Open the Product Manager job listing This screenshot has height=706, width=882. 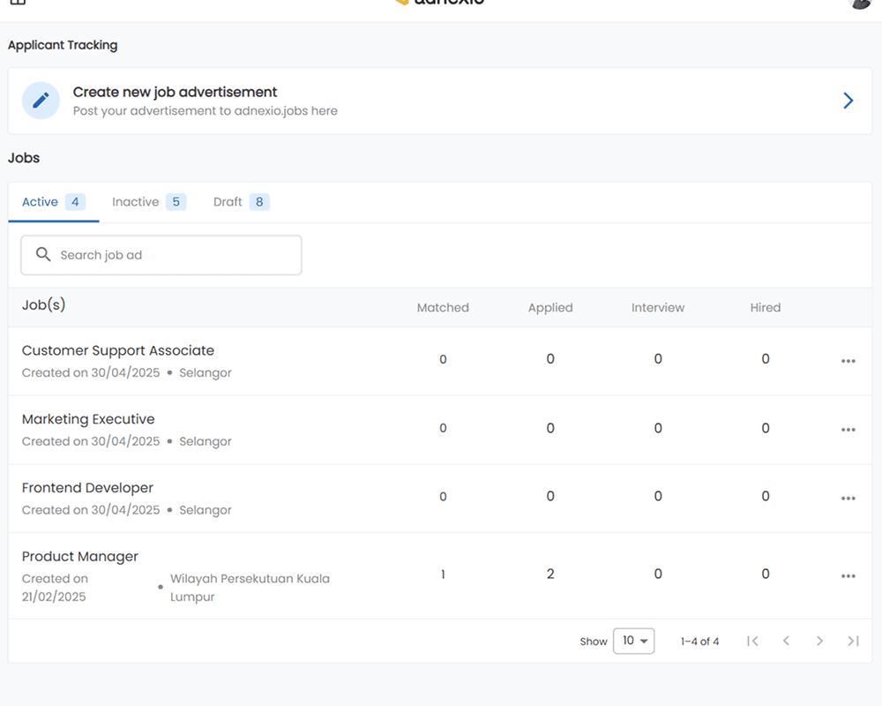(80, 557)
